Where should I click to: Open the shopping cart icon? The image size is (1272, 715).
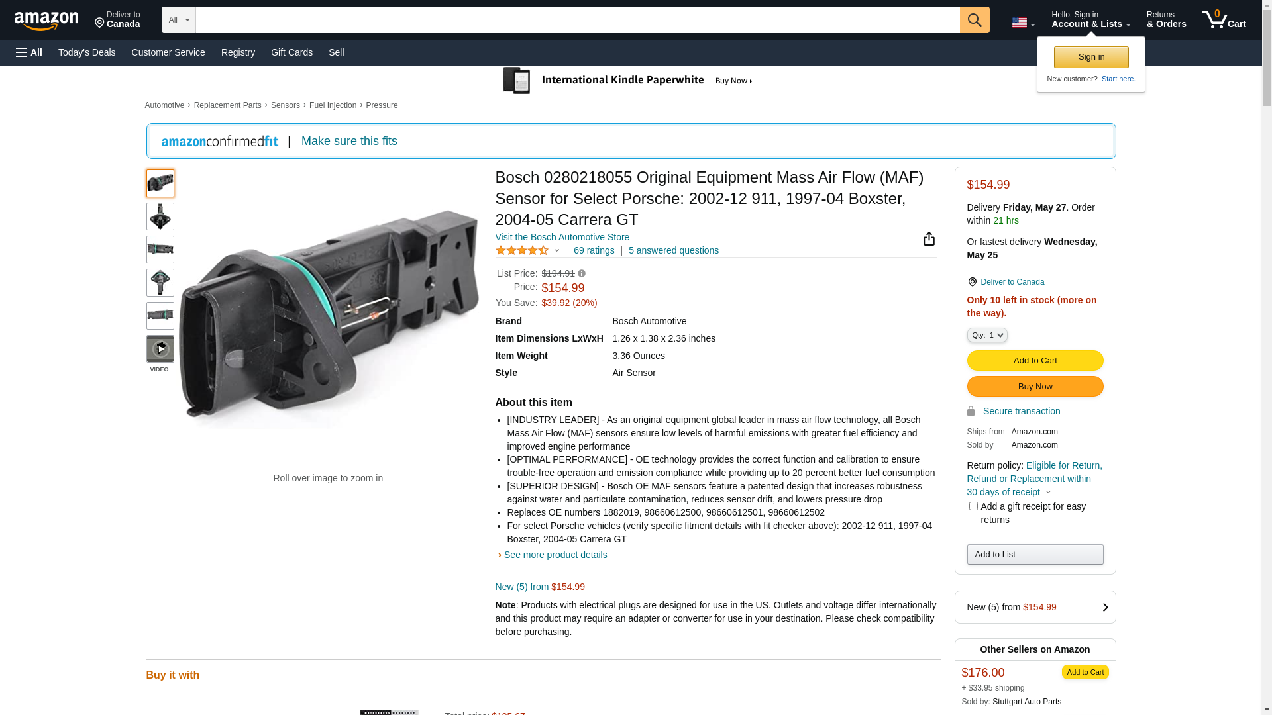tap(1224, 20)
